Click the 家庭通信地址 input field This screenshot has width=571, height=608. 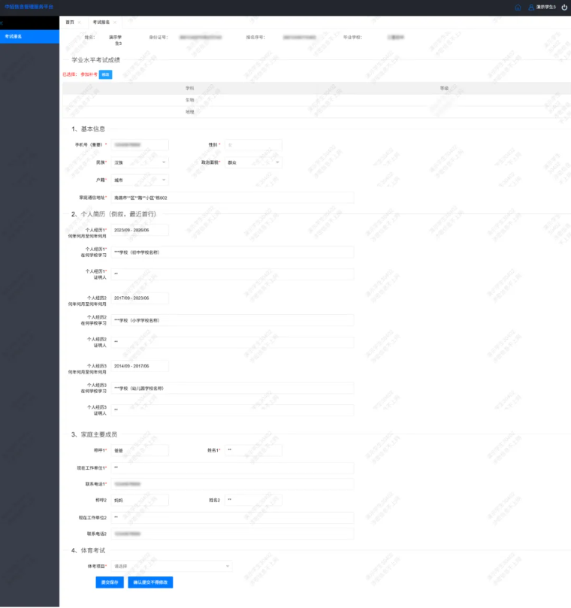[232, 198]
